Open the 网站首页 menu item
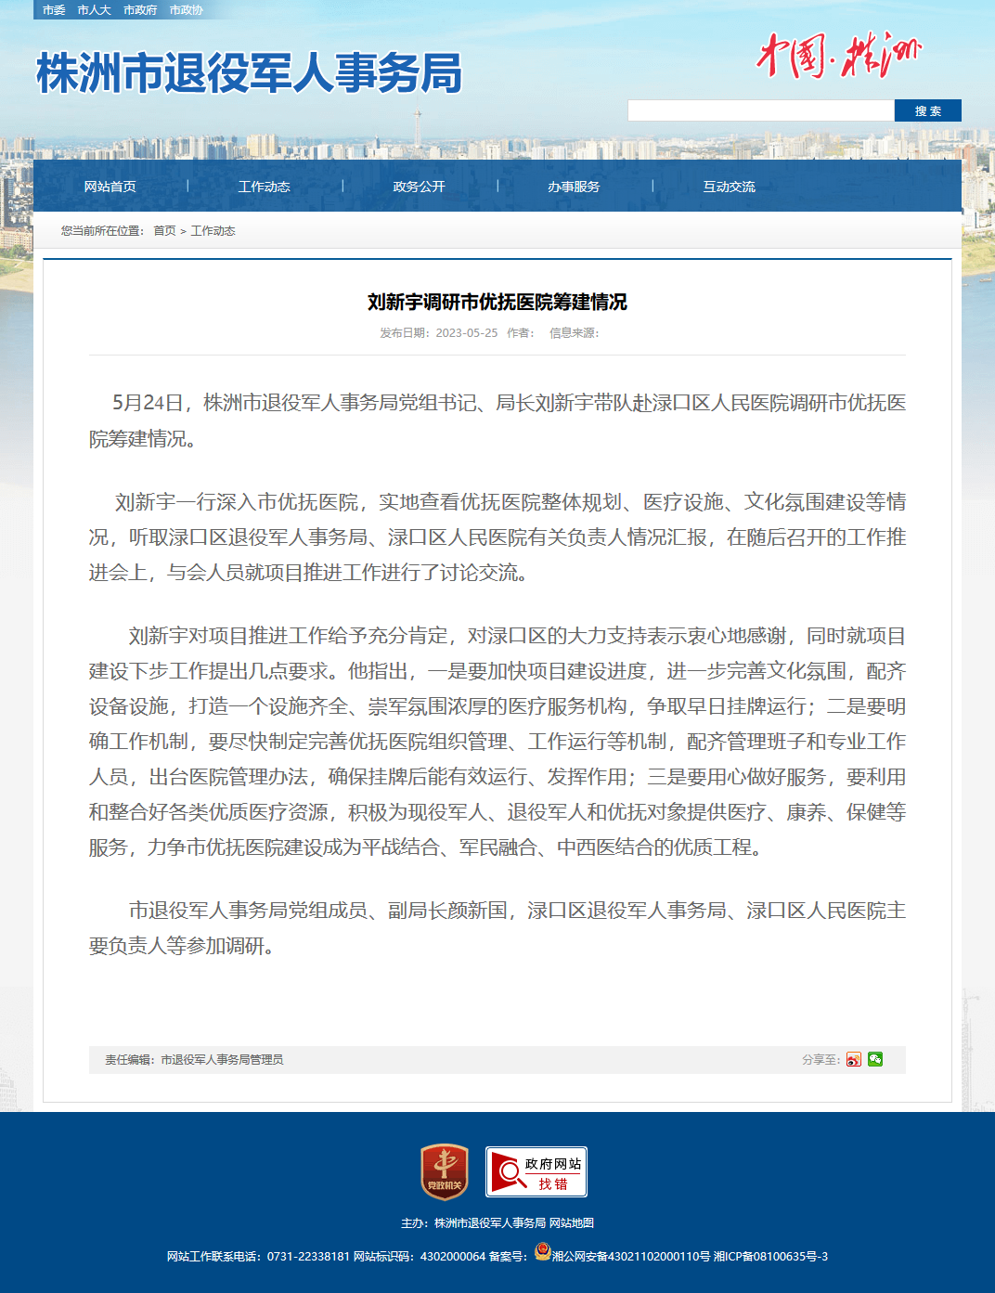Screen dimensions: 995x1293 (x=110, y=187)
